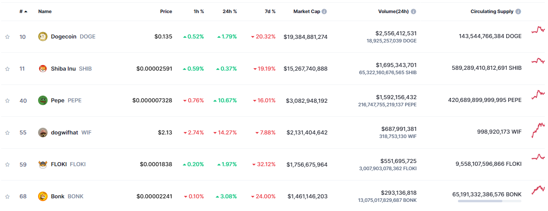Click the Dogecoin coin logo icon
548x211 pixels.
[x=42, y=36]
